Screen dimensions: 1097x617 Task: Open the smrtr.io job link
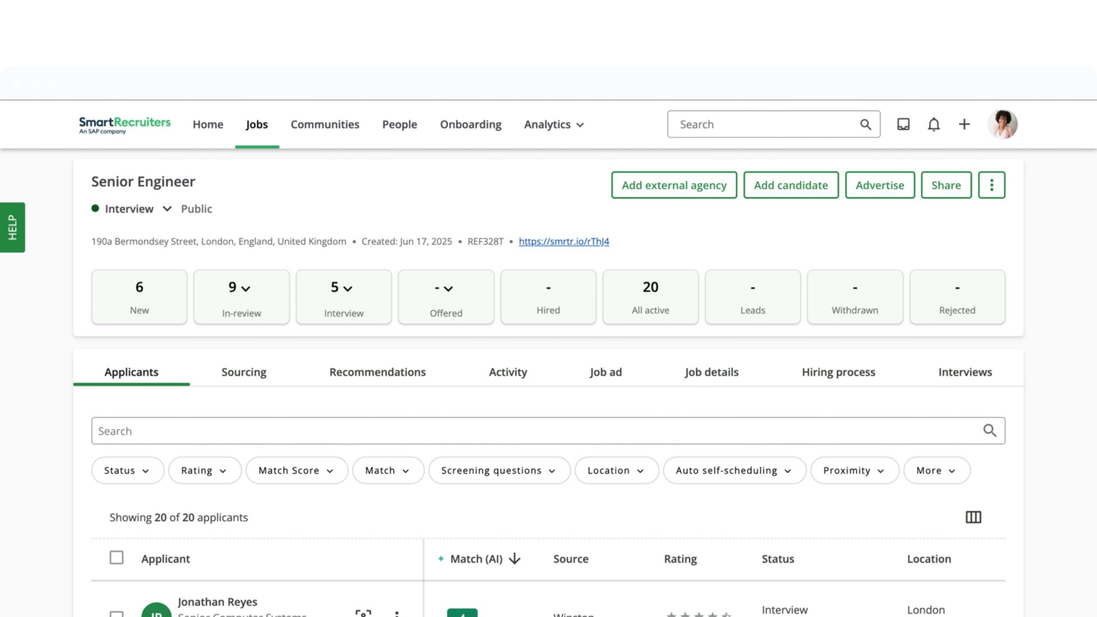[x=563, y=241]
